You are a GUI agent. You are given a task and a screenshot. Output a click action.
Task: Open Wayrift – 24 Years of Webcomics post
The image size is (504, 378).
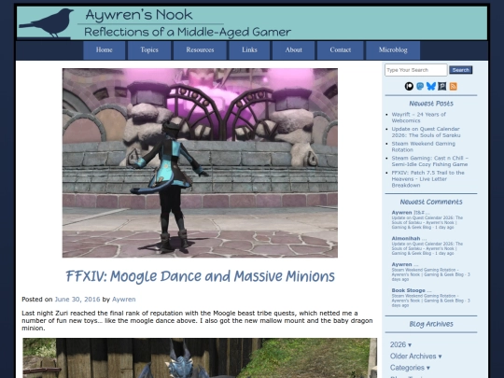(418, 118)
